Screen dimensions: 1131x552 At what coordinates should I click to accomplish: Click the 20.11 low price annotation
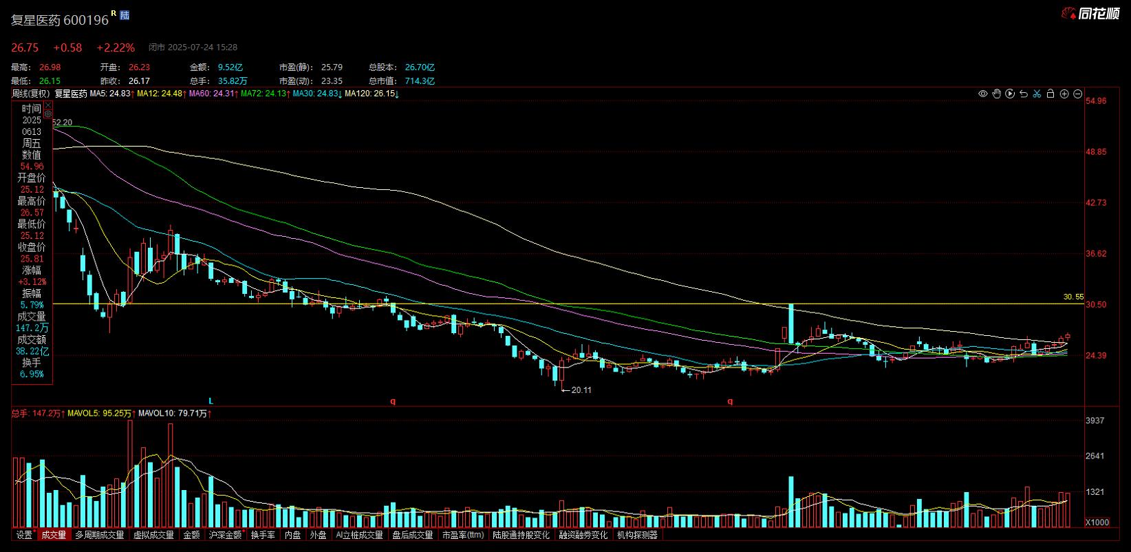pos(581,390)
